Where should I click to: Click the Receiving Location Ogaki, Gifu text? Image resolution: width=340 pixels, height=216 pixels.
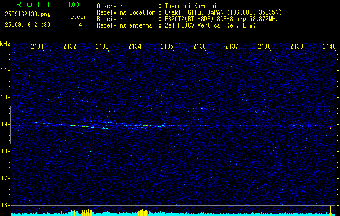[223, 12]
